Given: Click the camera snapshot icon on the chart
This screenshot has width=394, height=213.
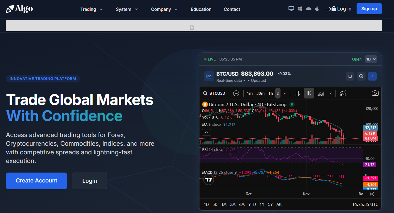Looking at the screenshot, I should tap(375, 93).
